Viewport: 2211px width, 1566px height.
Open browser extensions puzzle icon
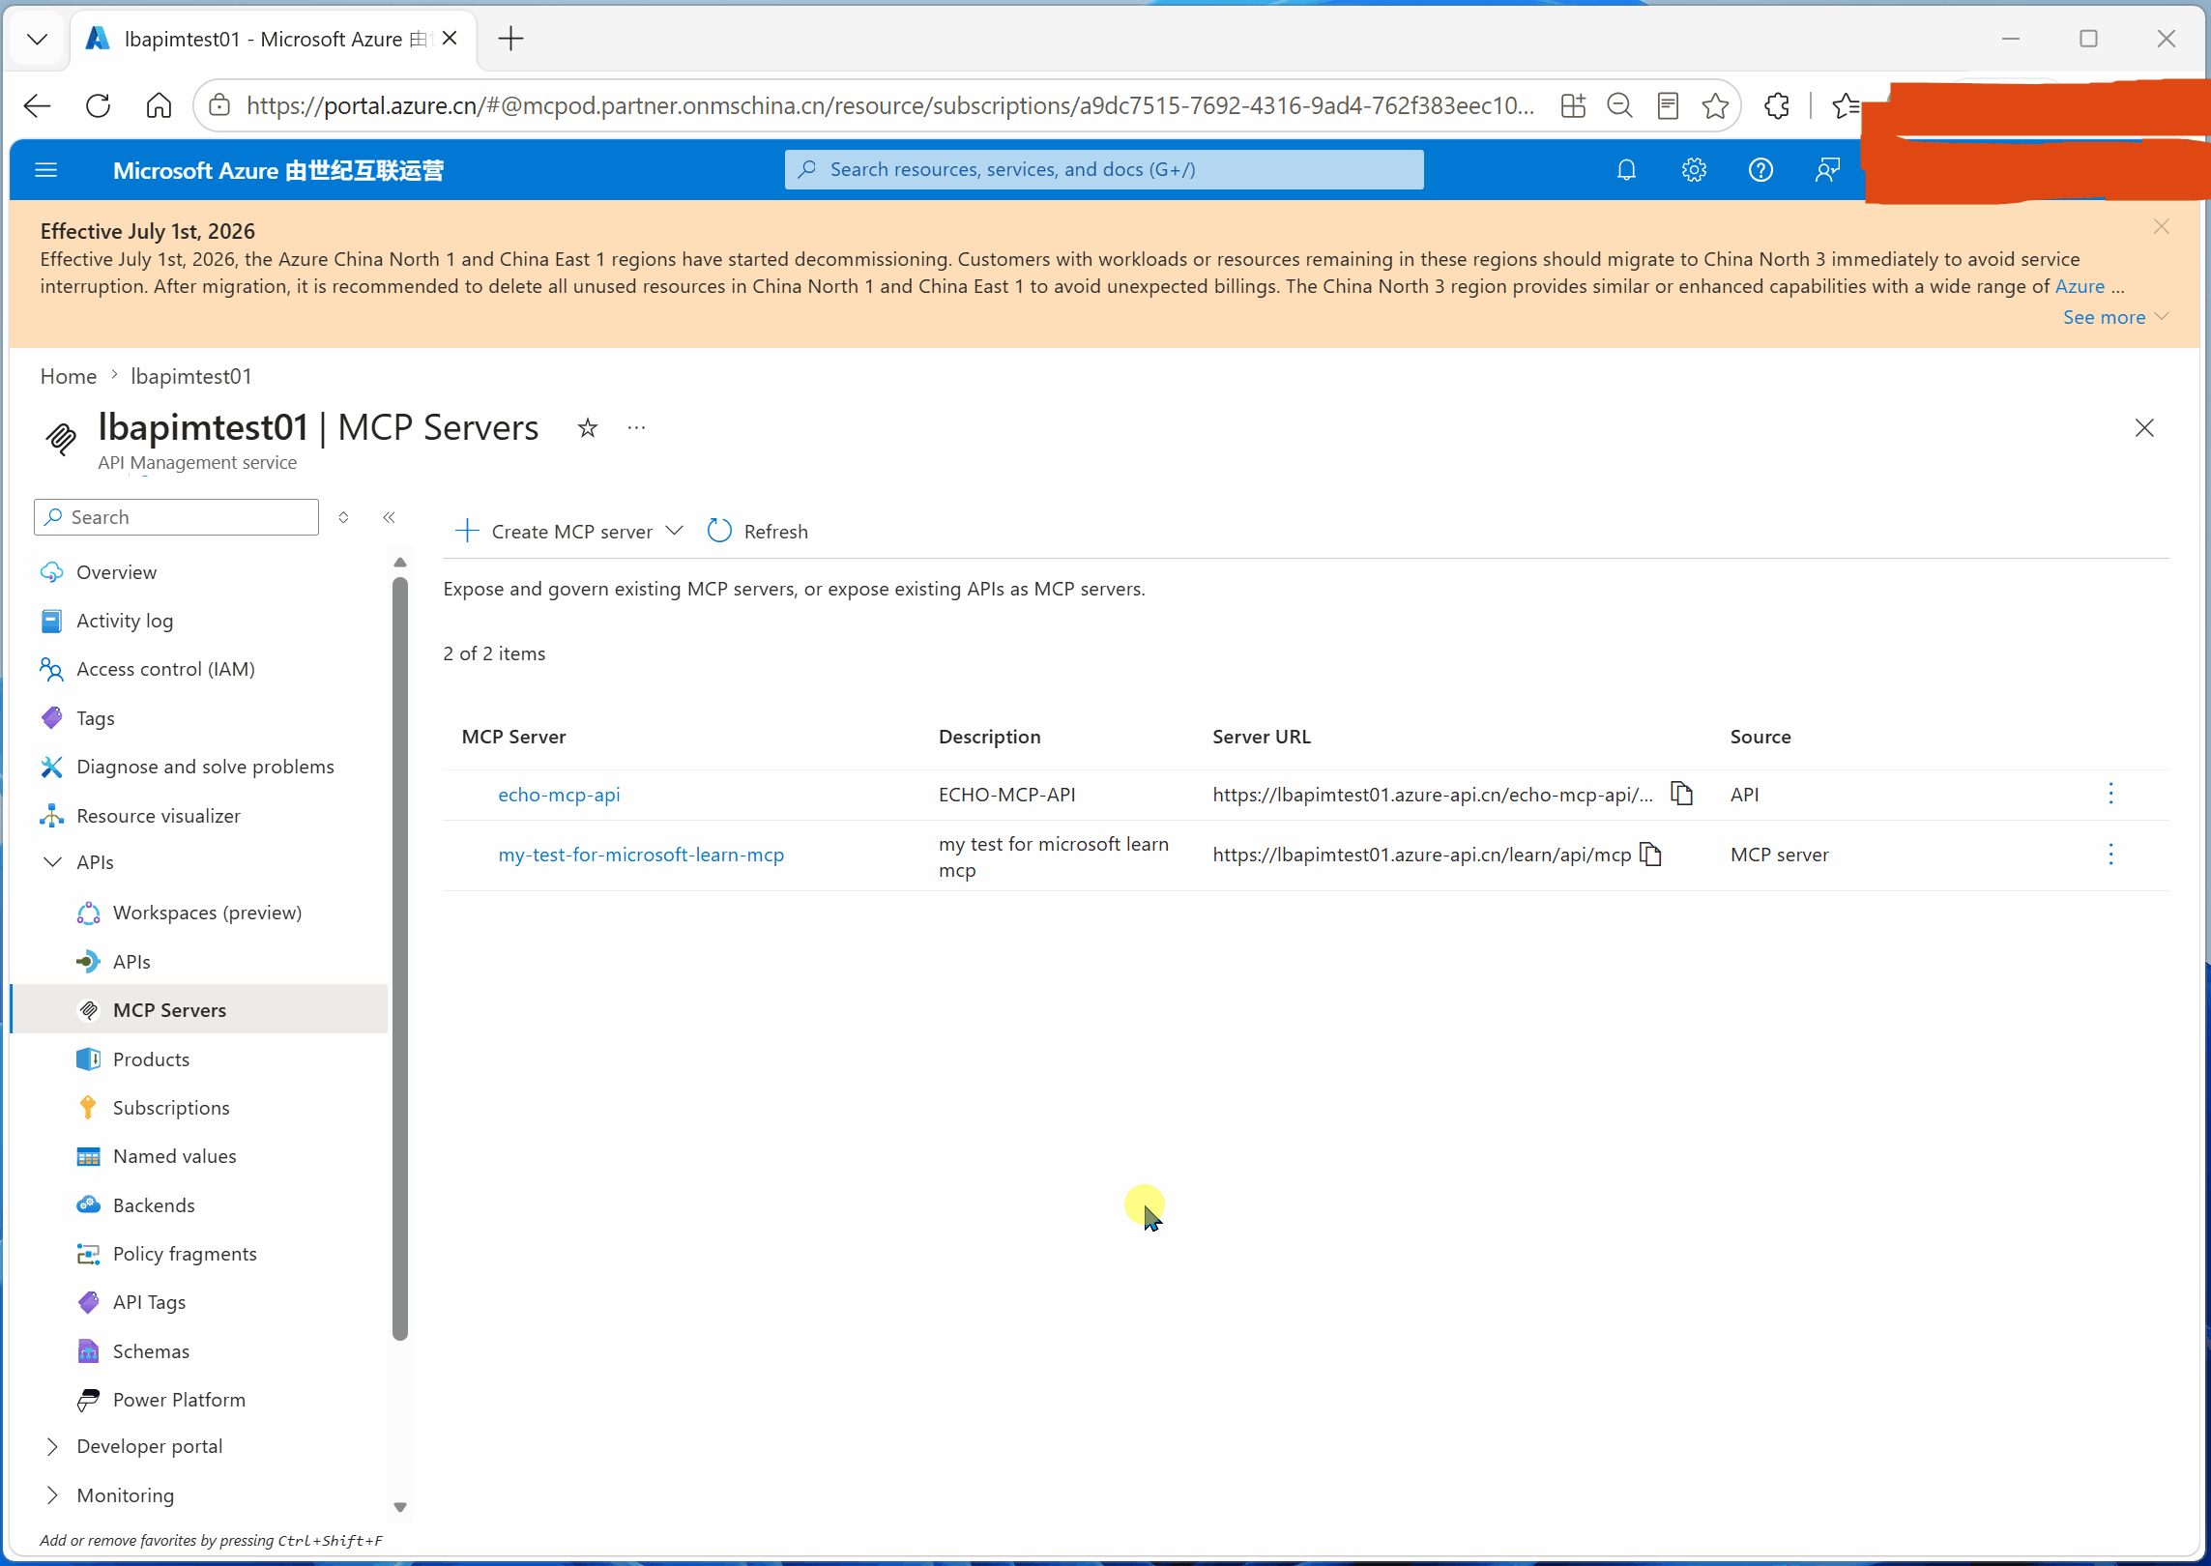(1777, 105)
